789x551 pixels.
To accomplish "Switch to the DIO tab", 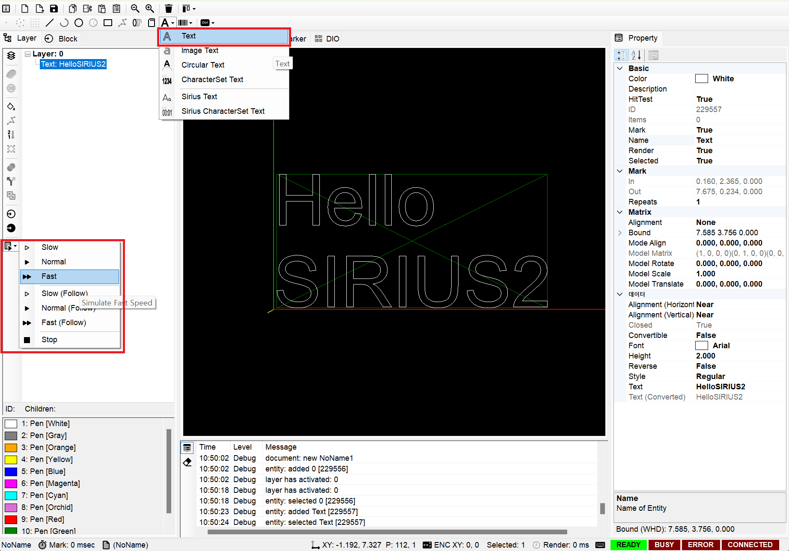I will (x=327, y=39).
